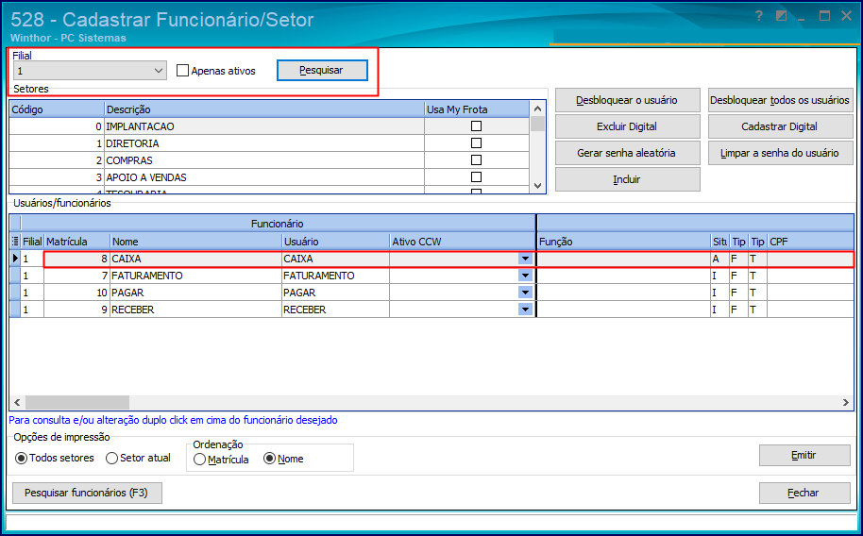Select Todos setores radio option

(x=21, y=458)
